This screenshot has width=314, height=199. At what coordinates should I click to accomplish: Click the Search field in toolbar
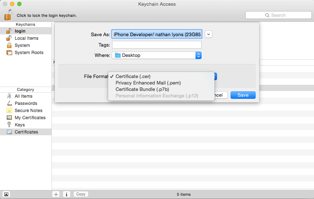(x=278, y=15)
